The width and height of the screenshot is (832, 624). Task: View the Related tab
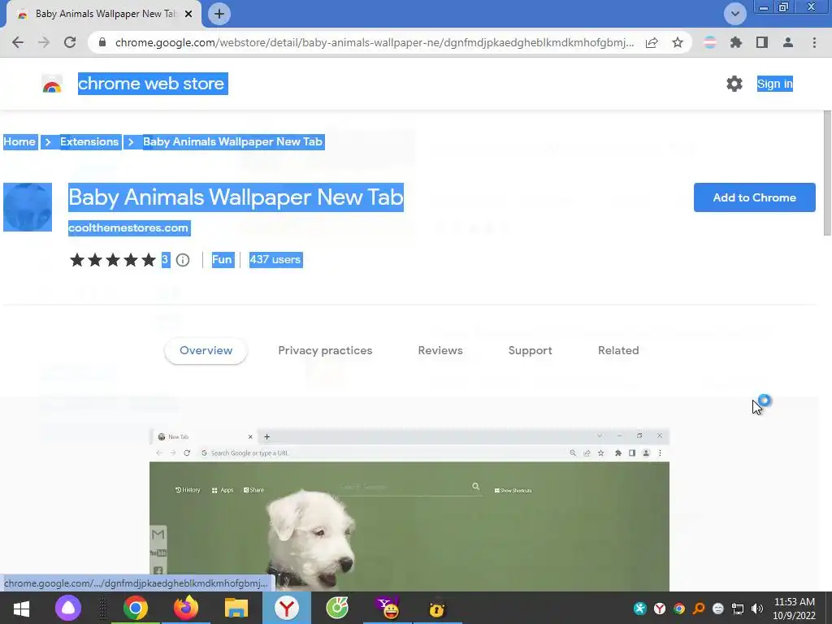[618, 350]
